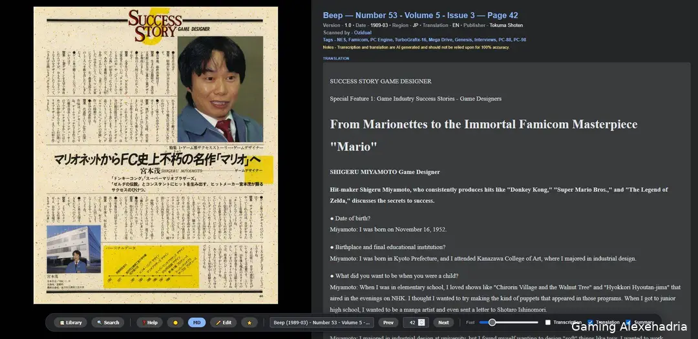This screenshot has width=698, height=339.
Task: Click the Special Feature 1 subtitle line
Action: click(416, 99)
